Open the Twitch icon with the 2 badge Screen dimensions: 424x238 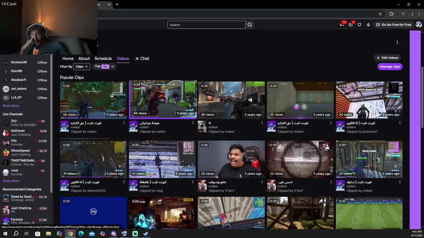click(351, 25)
